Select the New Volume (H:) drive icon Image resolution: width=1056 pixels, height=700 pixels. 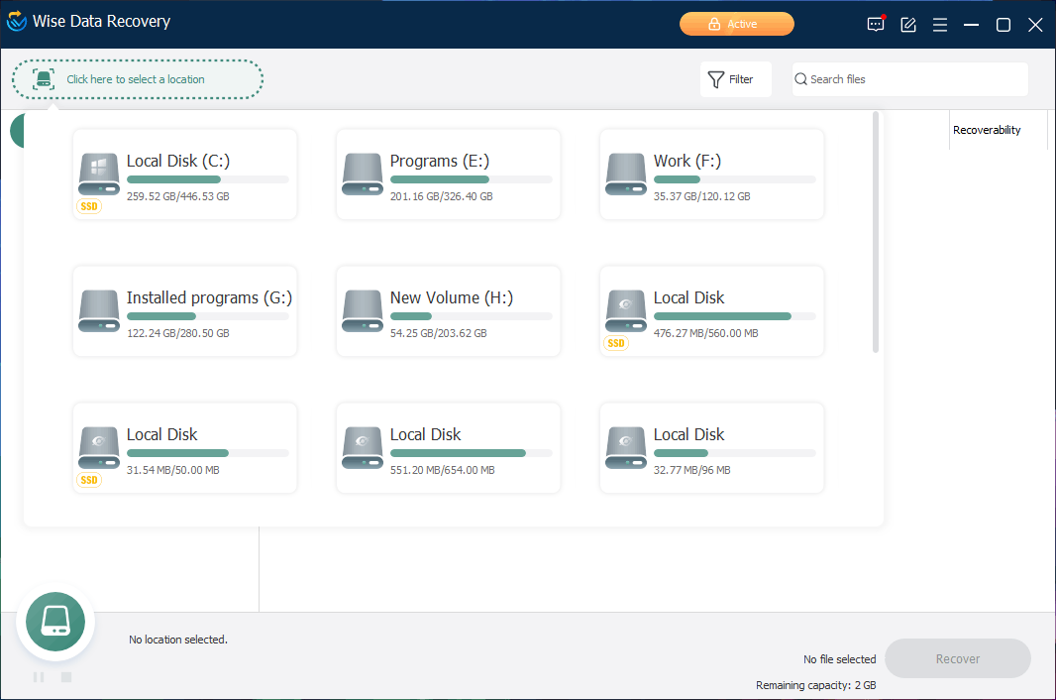pyautogui.click(x=363, y=311)
